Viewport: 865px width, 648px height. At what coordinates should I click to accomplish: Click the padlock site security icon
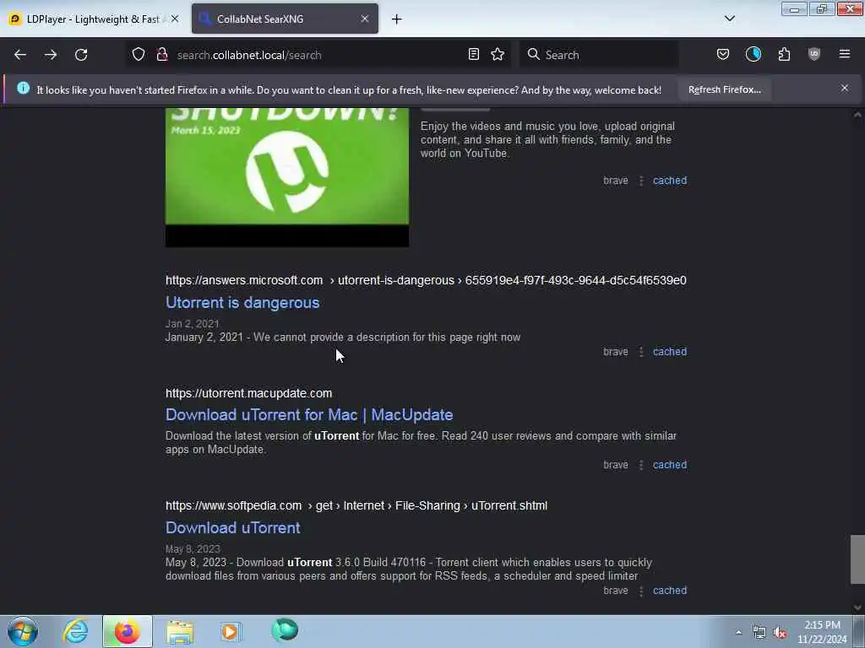tap(161, 55)
